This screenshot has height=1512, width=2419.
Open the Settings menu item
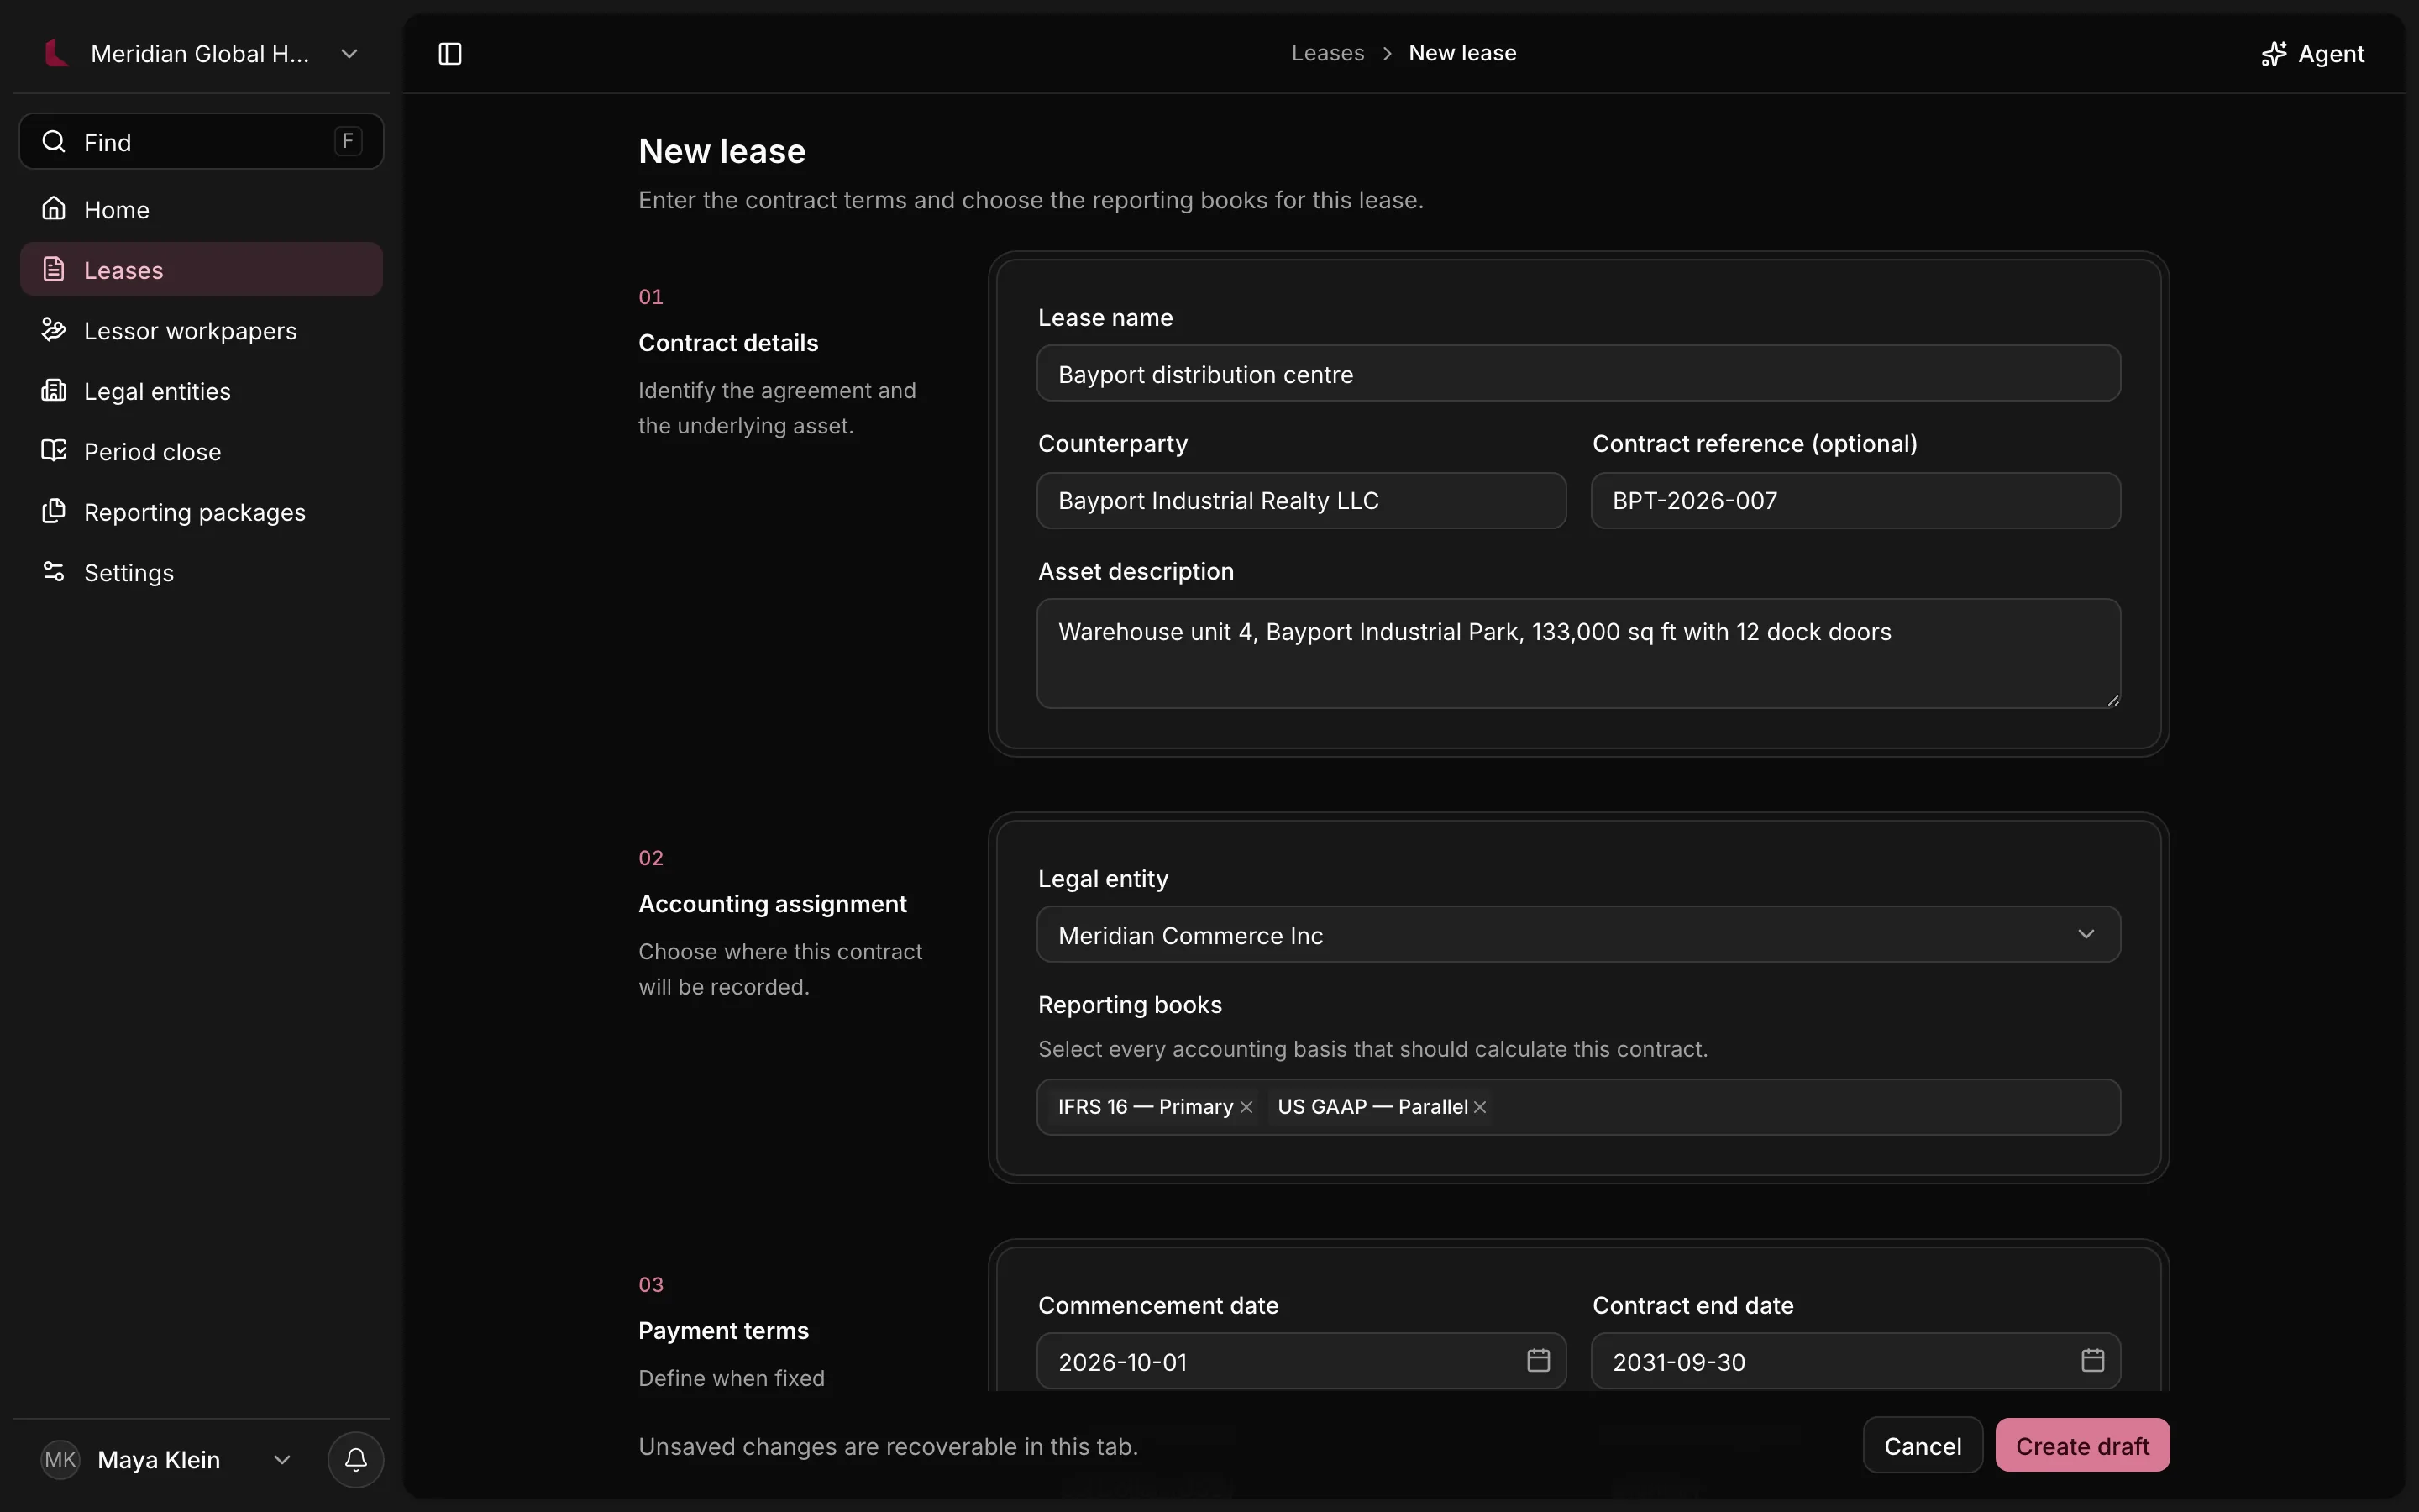(201, 572)
